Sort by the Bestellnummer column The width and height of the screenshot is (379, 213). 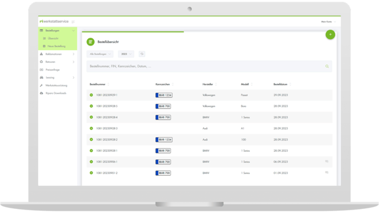99,84
